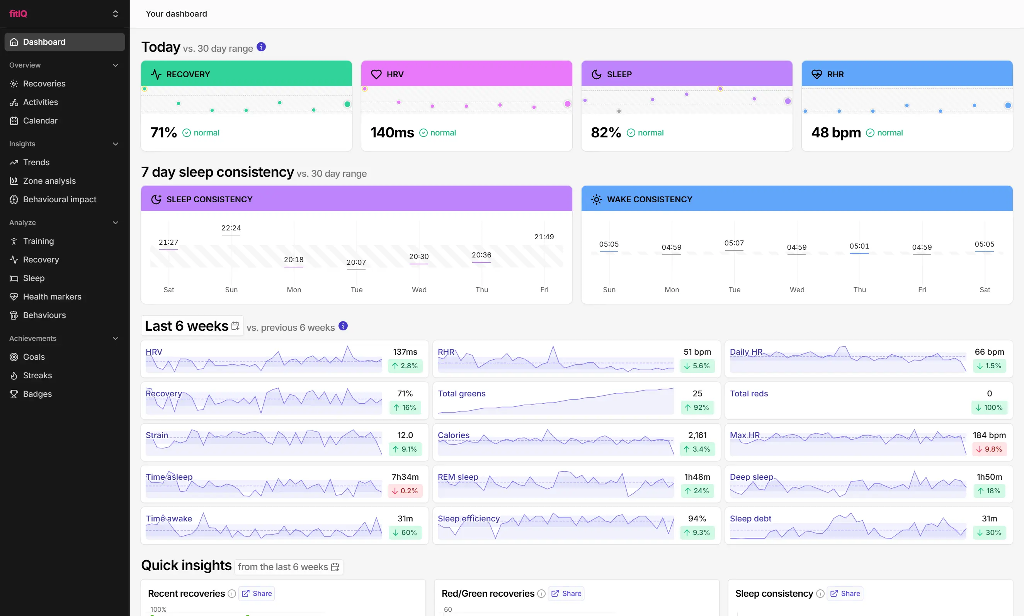
Task: Click the info icon next to Recent recoveries
Action: (232, 594)
